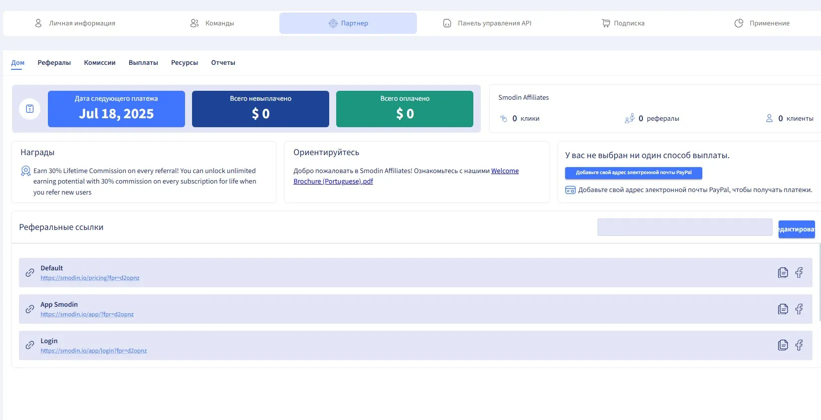Viewport: 821px width, 420px height.
Task: Click the clicks cursor icon
Action: coord(503,119)
